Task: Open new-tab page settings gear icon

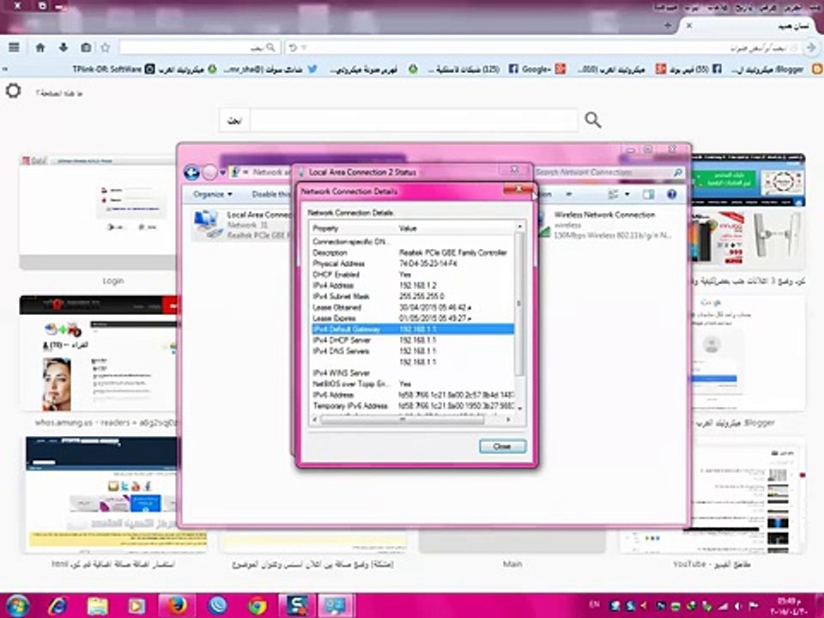Action: click(13, 90)
